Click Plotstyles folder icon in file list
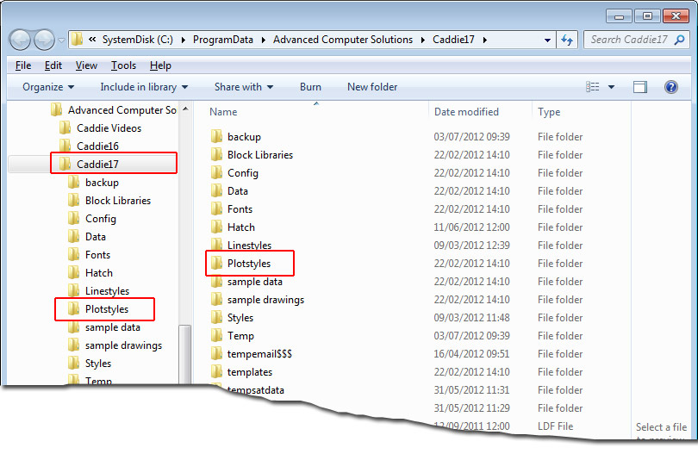The image size is (698, 454). tap(217, 263)
